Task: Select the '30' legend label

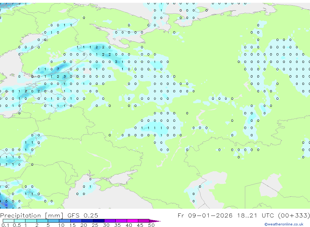Action: click(x=106, y=225)
